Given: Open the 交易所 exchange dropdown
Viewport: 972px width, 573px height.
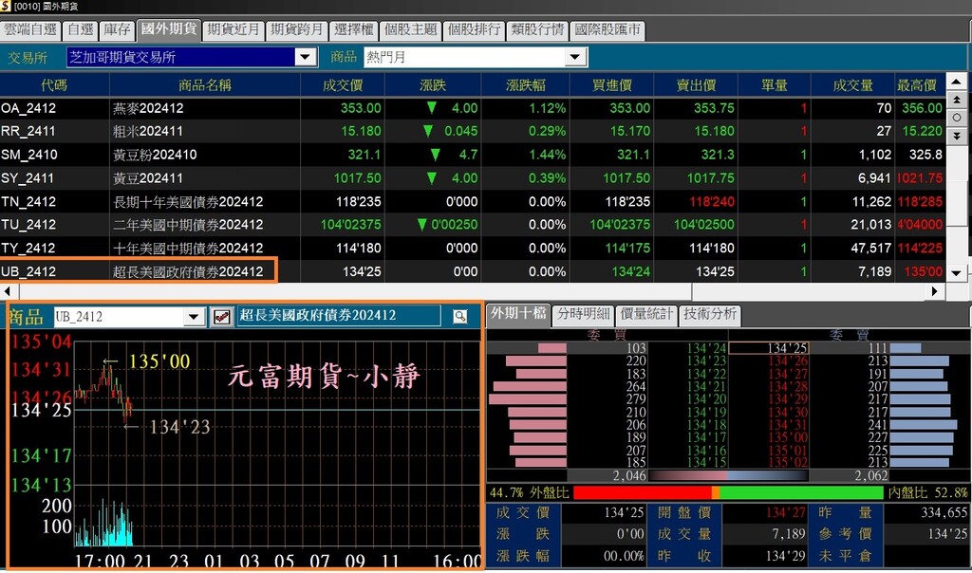Looking at the screenshot, I should [x=305, y=57].
